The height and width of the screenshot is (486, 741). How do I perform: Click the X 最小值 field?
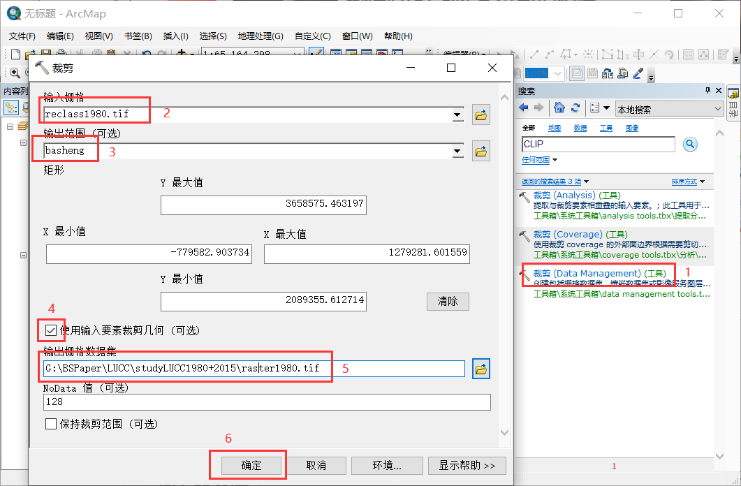149,254
